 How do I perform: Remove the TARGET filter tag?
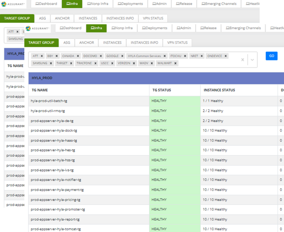pos(71,63)
